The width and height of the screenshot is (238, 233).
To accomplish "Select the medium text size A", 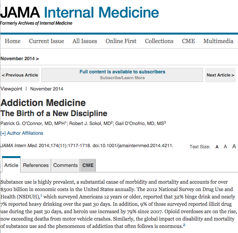I will point(225,146).
